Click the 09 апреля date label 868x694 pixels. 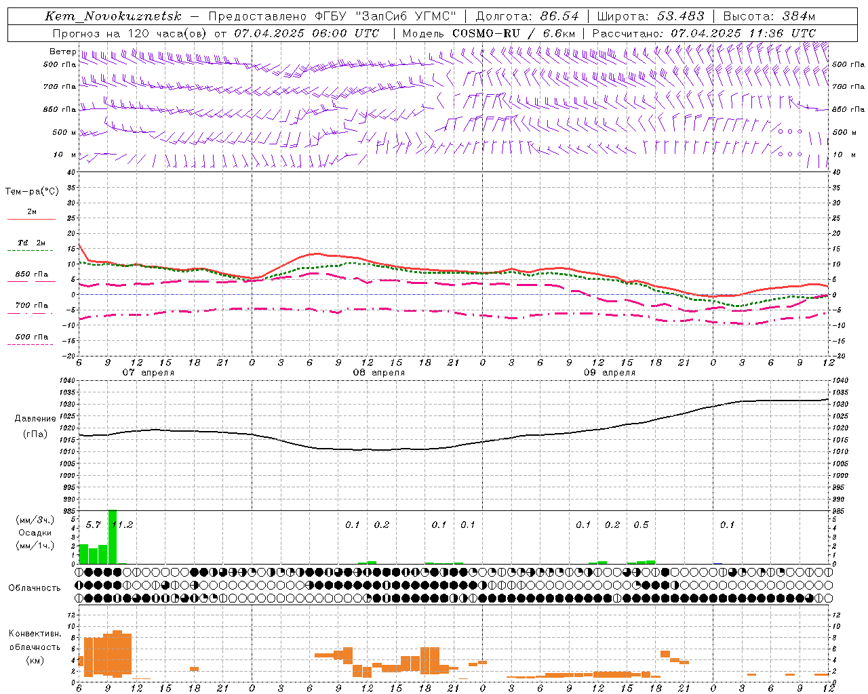pos(610,373)
